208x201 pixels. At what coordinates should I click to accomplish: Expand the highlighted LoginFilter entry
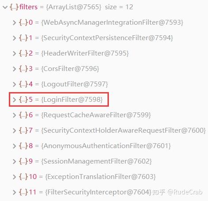(x=14, y=100)
